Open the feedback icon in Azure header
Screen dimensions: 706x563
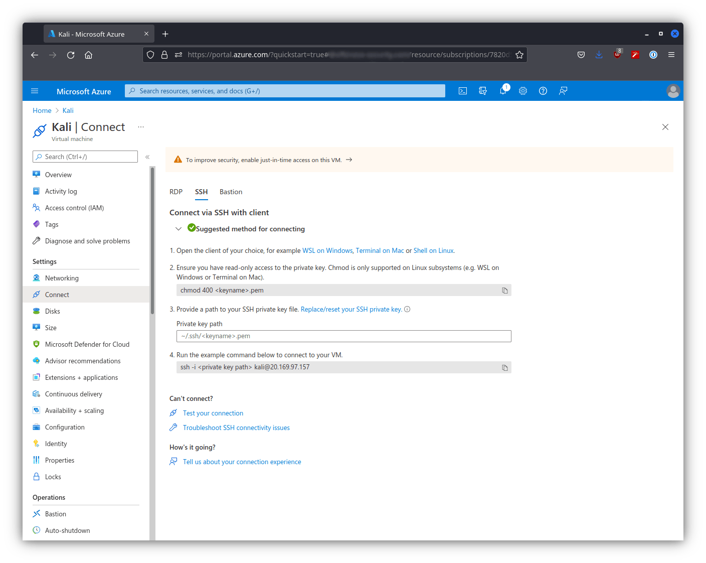pyautogui.click(x=563, y=91)
